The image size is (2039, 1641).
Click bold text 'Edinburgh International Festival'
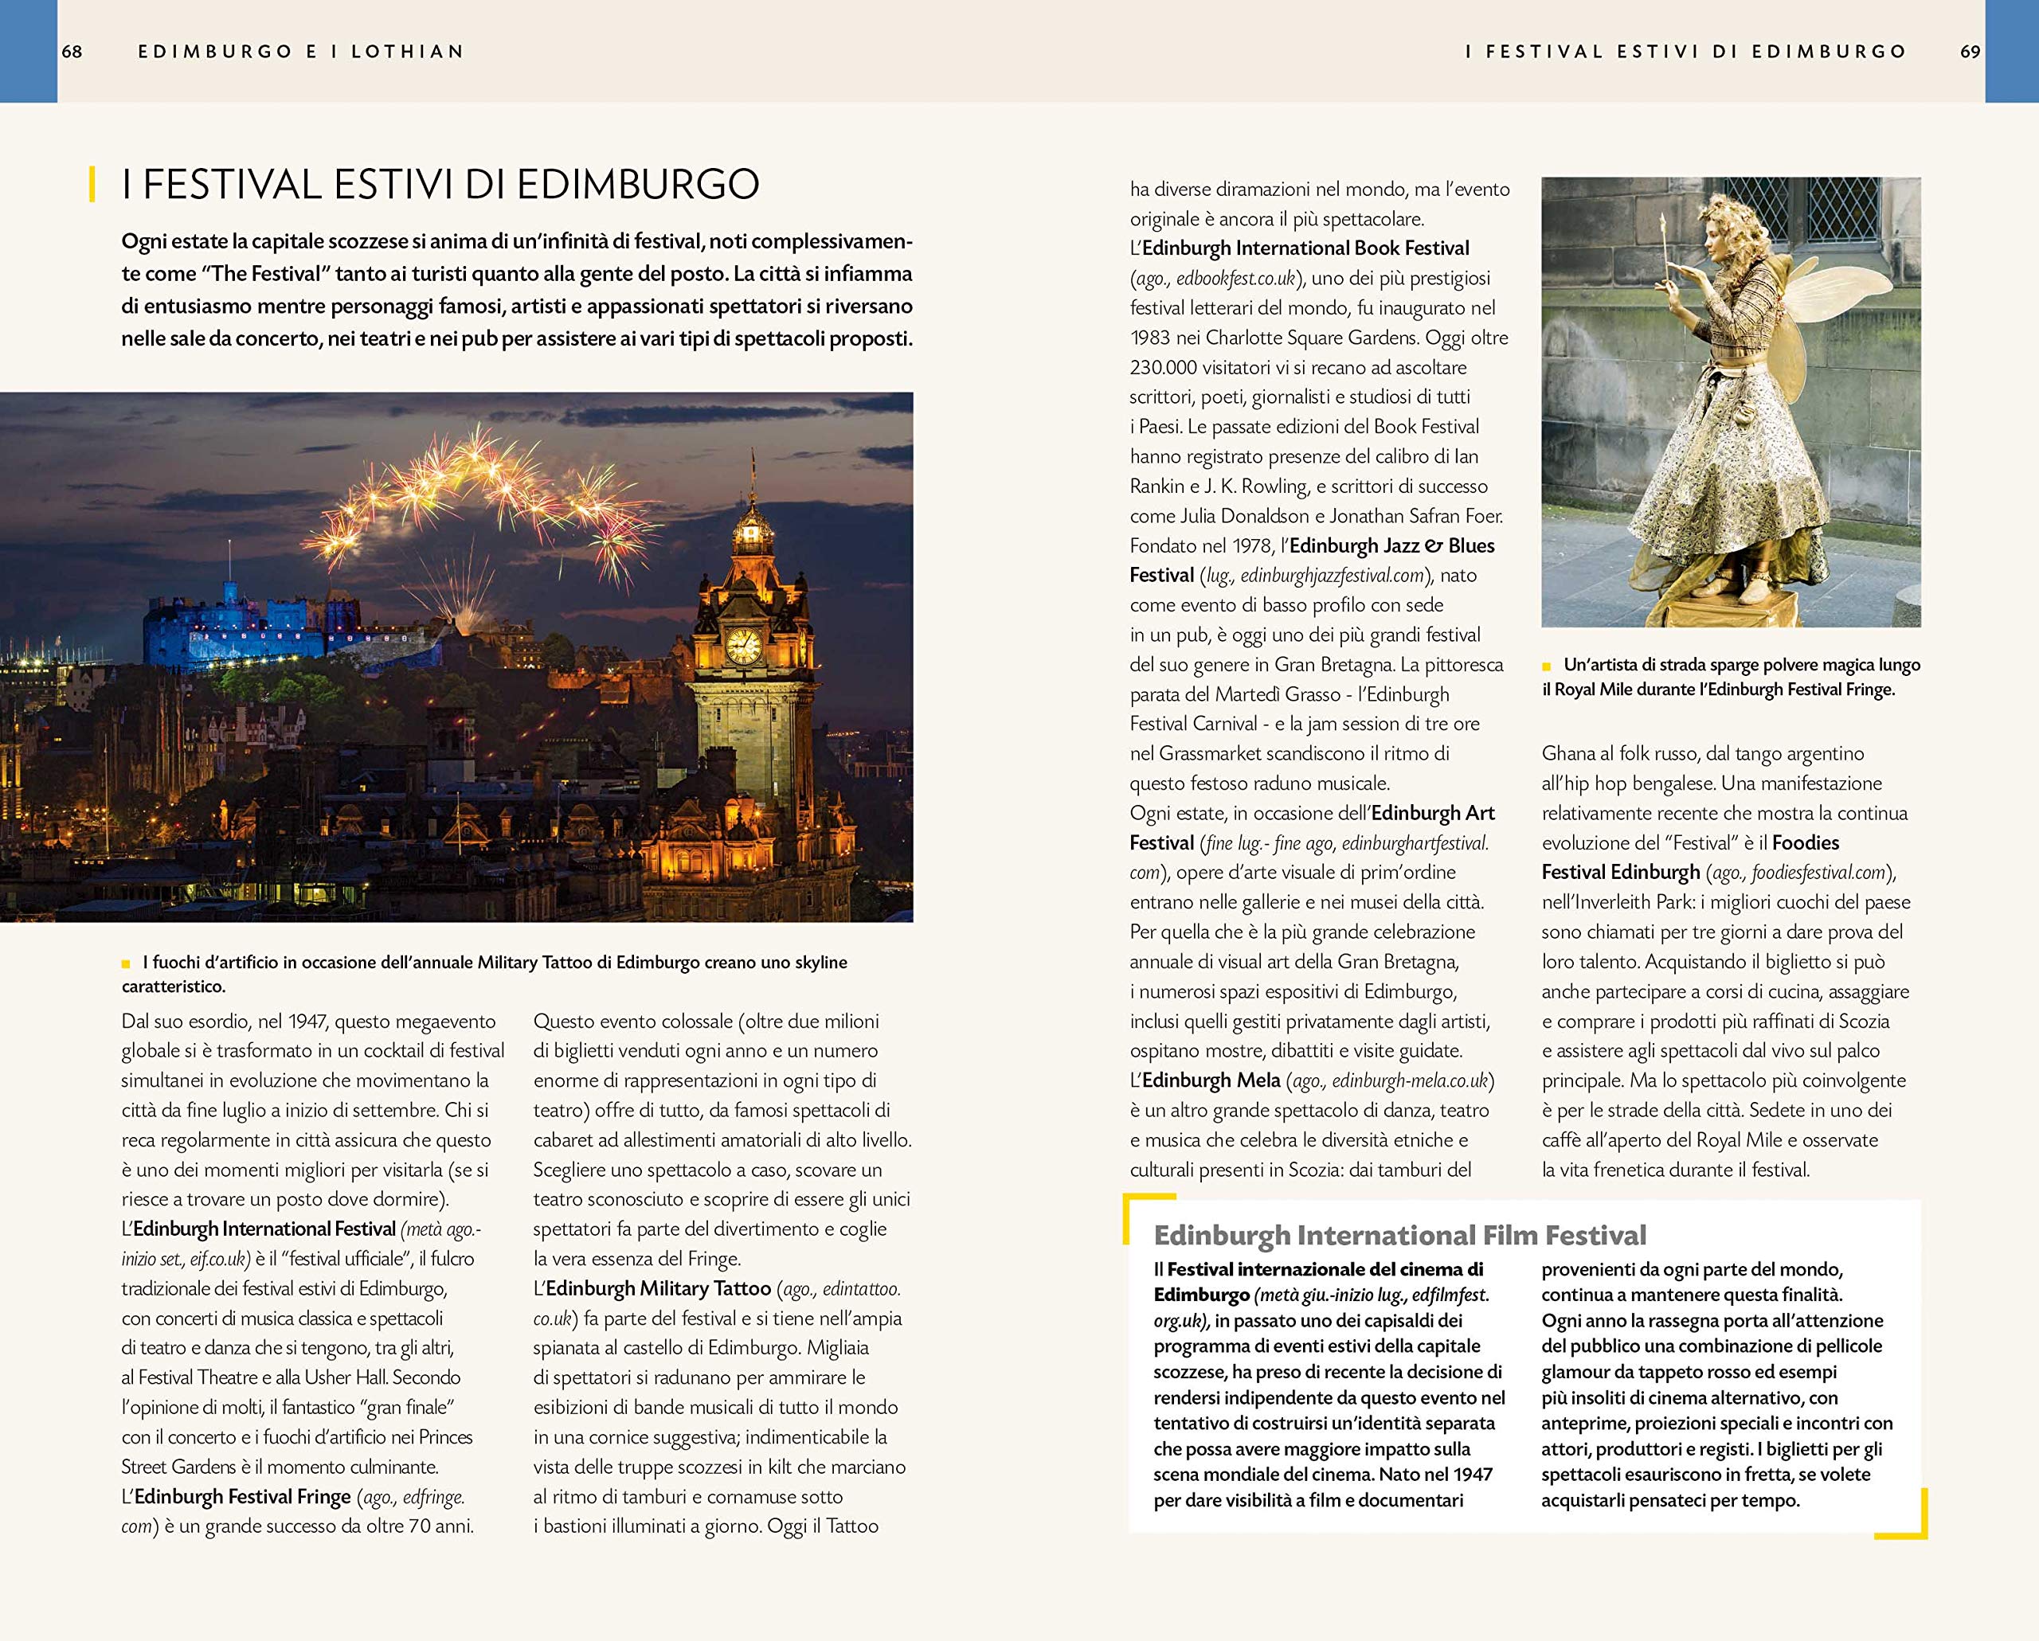click(264, 1229)
